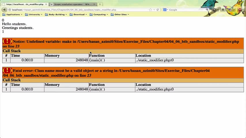Switch to Scope resolution operator Wikipedia tab

coord(73,4)
